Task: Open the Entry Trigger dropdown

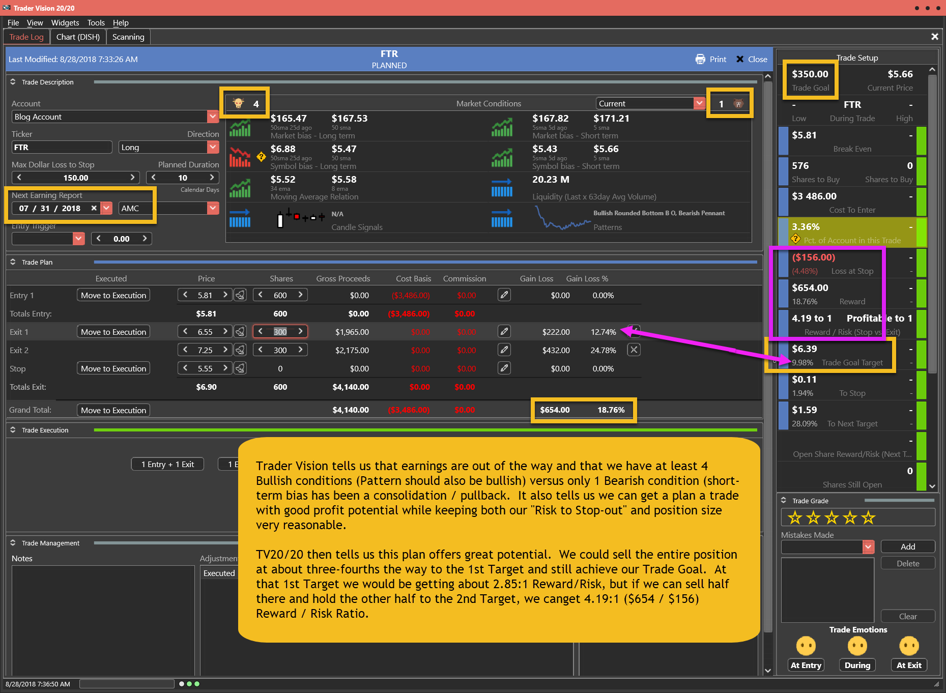Action: point(78,239)
